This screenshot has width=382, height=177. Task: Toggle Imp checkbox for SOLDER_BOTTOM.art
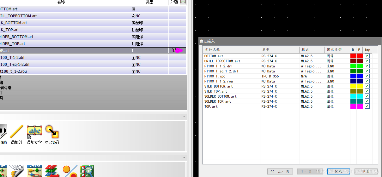coord(367,96)
